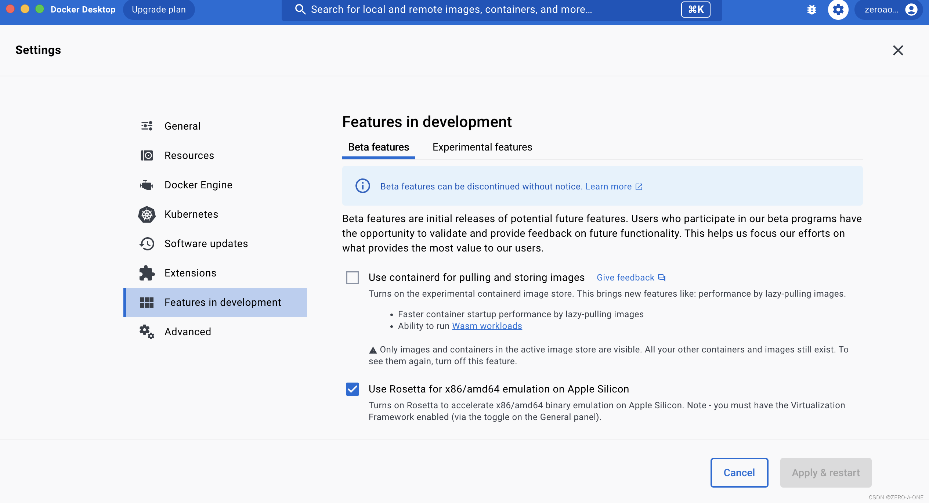Click the Resources settings icon
The width and height of the screenshot is (929, 503).
click(x=147, y=155)
